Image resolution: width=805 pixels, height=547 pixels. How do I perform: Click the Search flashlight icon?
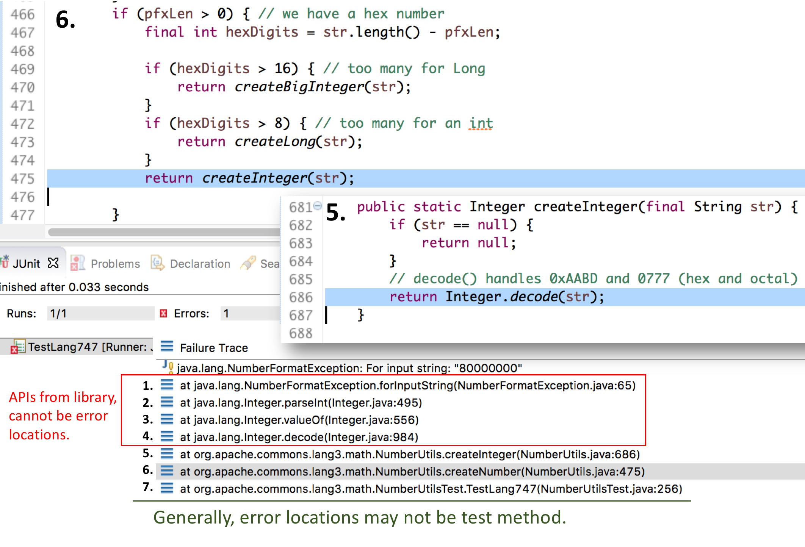[x=248, y=263]
